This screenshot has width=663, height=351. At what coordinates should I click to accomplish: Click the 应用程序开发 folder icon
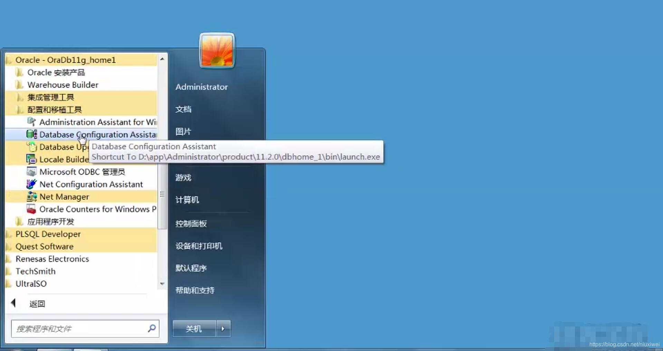(19, 221)
